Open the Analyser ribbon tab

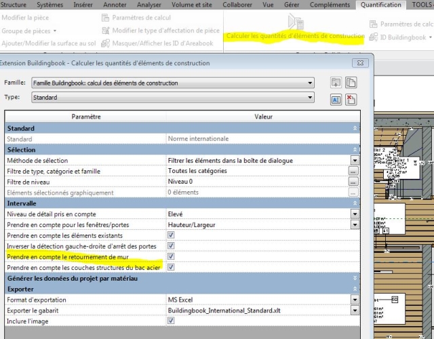(x=149, y=5)
